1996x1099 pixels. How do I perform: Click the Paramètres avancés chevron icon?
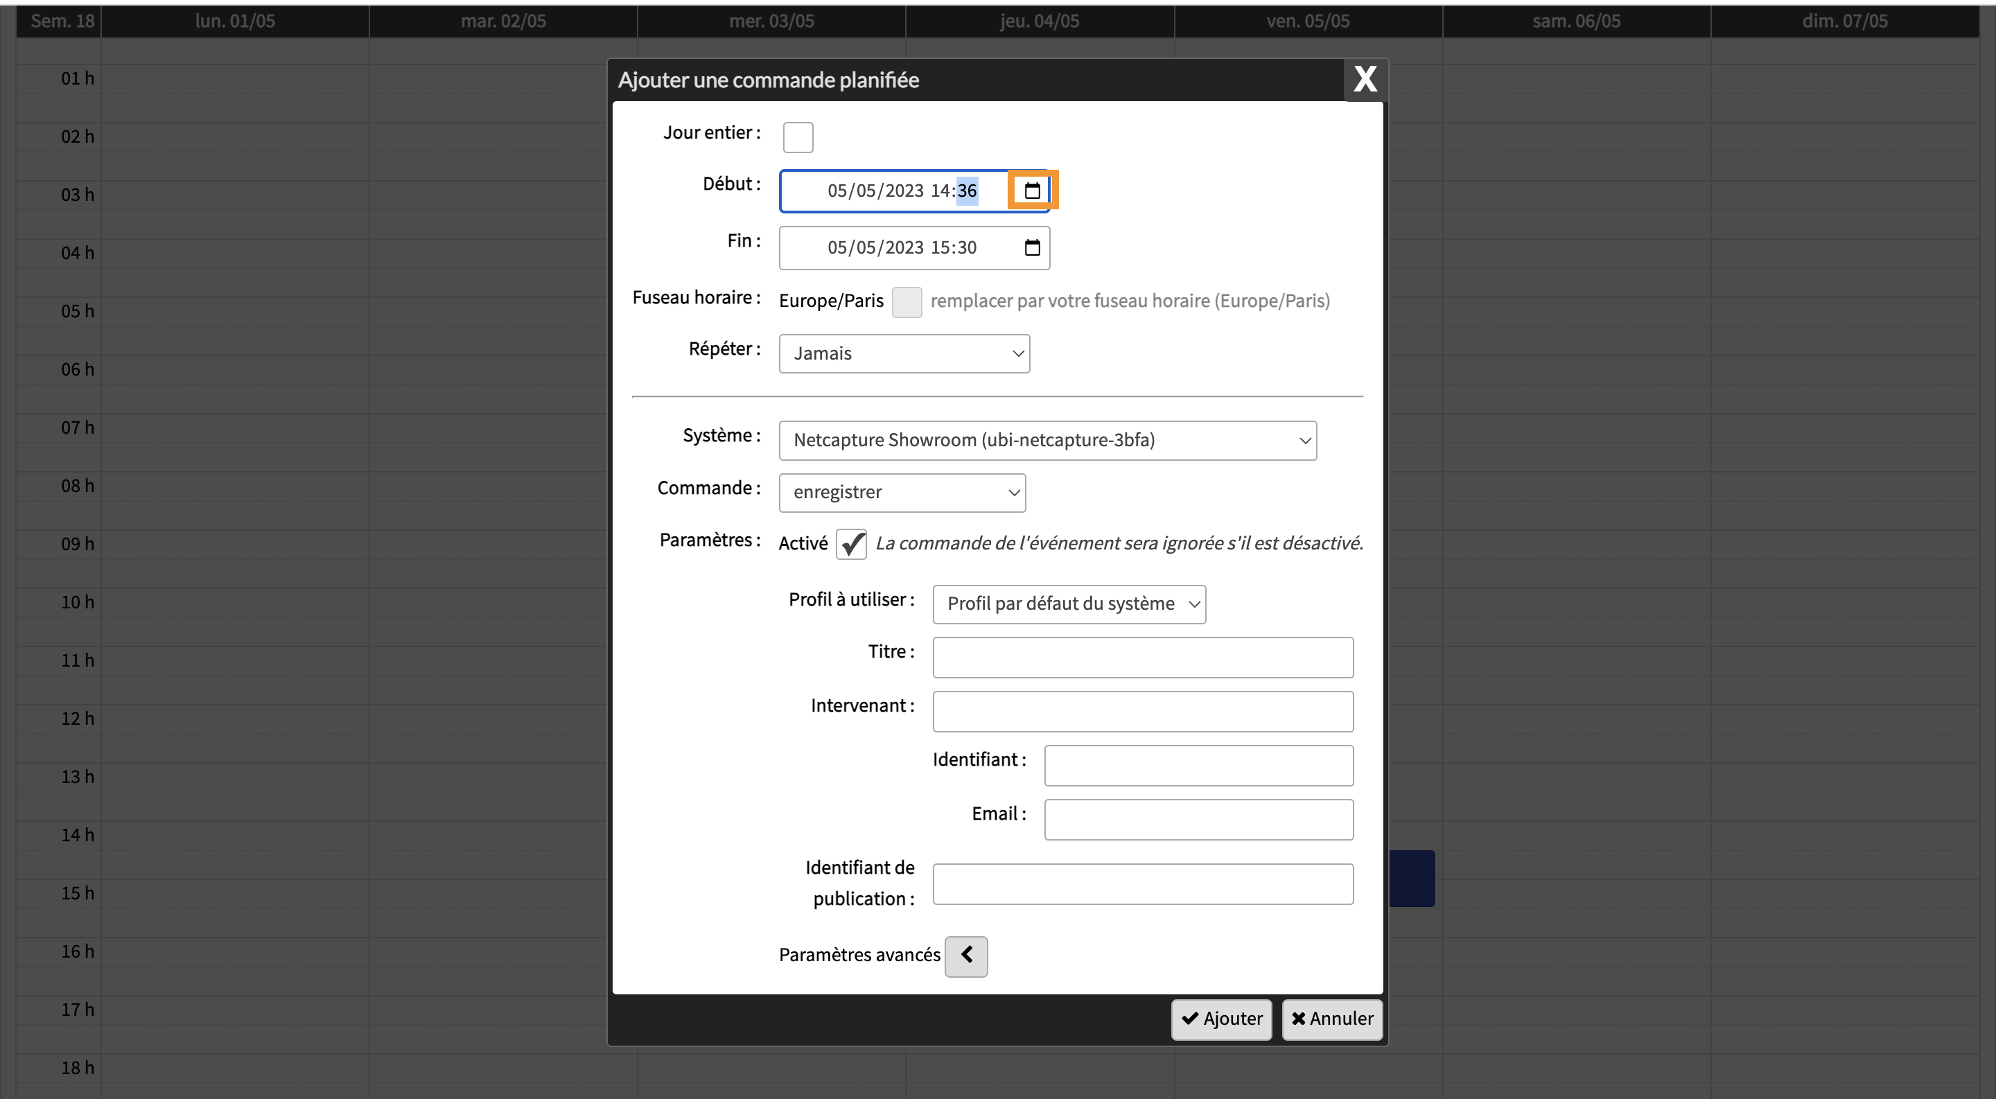click(966, 956)
